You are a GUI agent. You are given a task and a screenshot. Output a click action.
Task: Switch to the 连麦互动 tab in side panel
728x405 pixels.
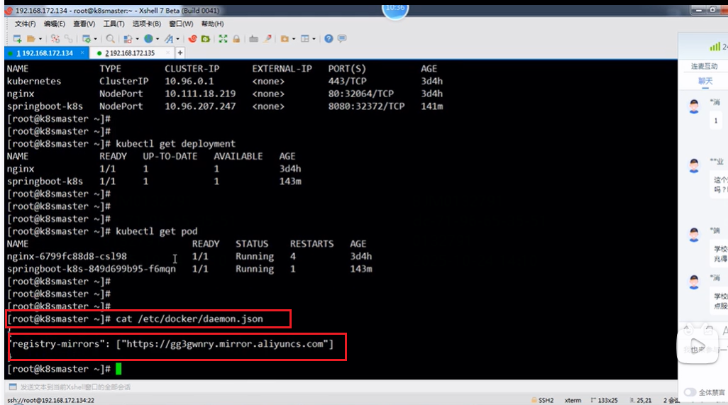705,67
